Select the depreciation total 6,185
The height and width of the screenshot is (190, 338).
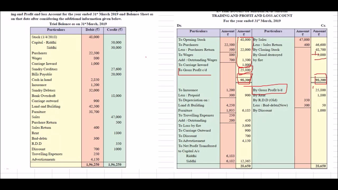[246, 111]
